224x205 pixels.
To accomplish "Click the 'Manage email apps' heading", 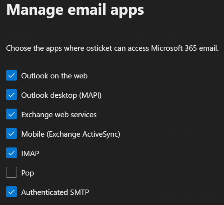I will click(75, 9).
